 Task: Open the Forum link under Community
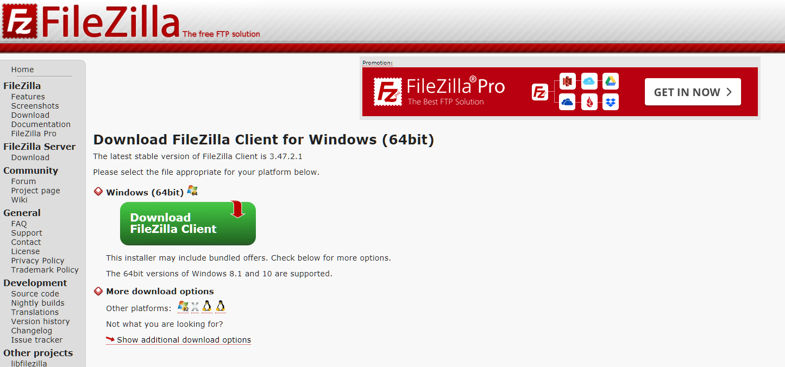pos(23,181)
